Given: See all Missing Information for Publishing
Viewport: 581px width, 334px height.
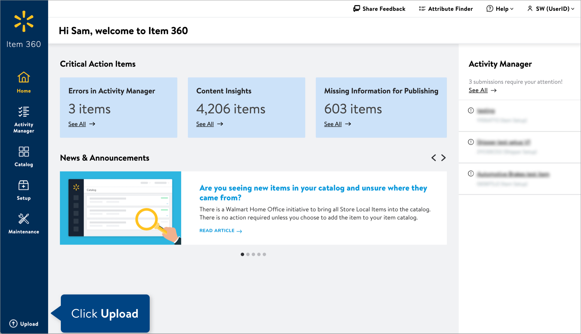Looking at the screenshot, I should pyautogui.click(x=333, y=124).
